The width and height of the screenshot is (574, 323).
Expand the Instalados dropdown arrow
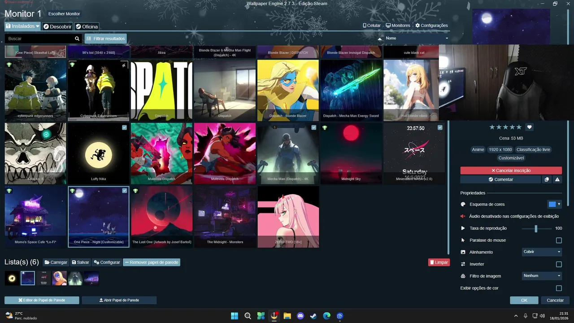pos(38,26)
